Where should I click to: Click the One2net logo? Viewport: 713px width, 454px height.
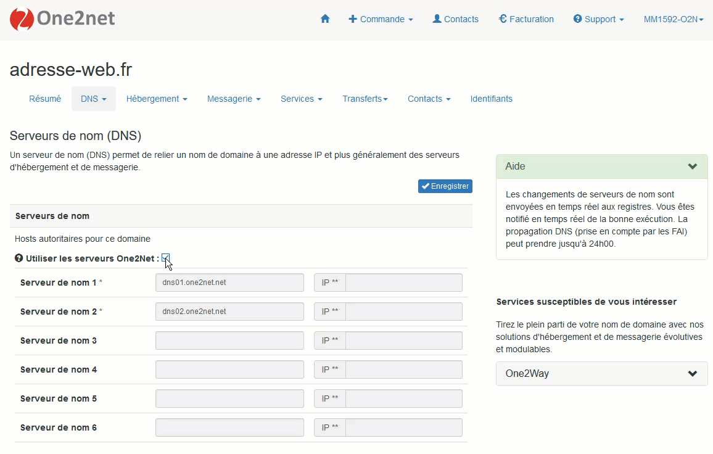point(62,19)
